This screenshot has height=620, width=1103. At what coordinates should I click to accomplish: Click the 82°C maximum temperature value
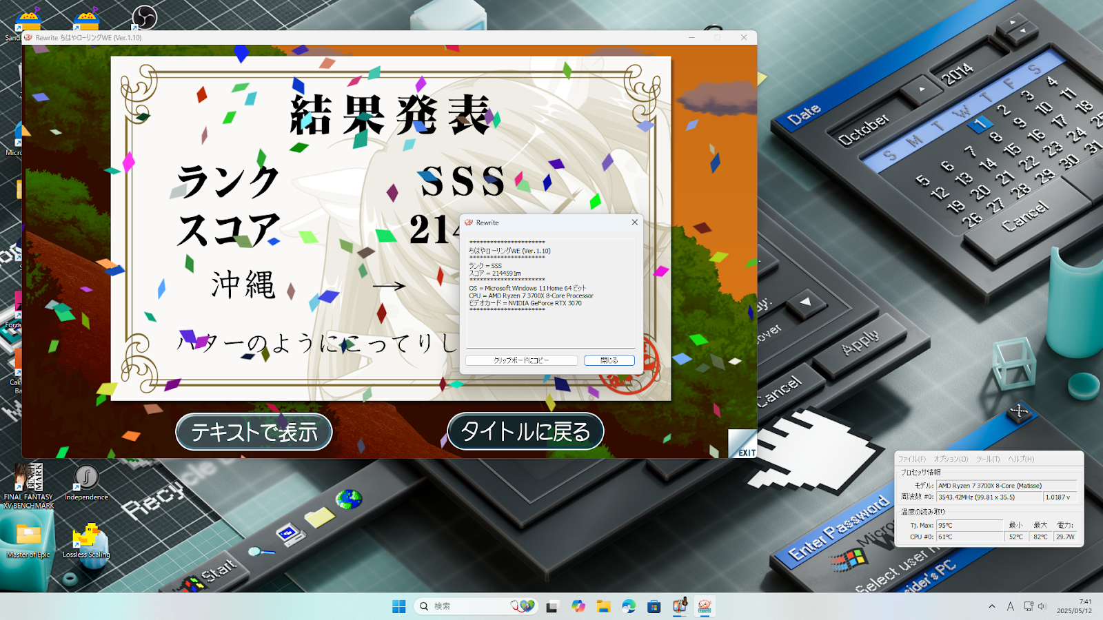pos(1040,537)
